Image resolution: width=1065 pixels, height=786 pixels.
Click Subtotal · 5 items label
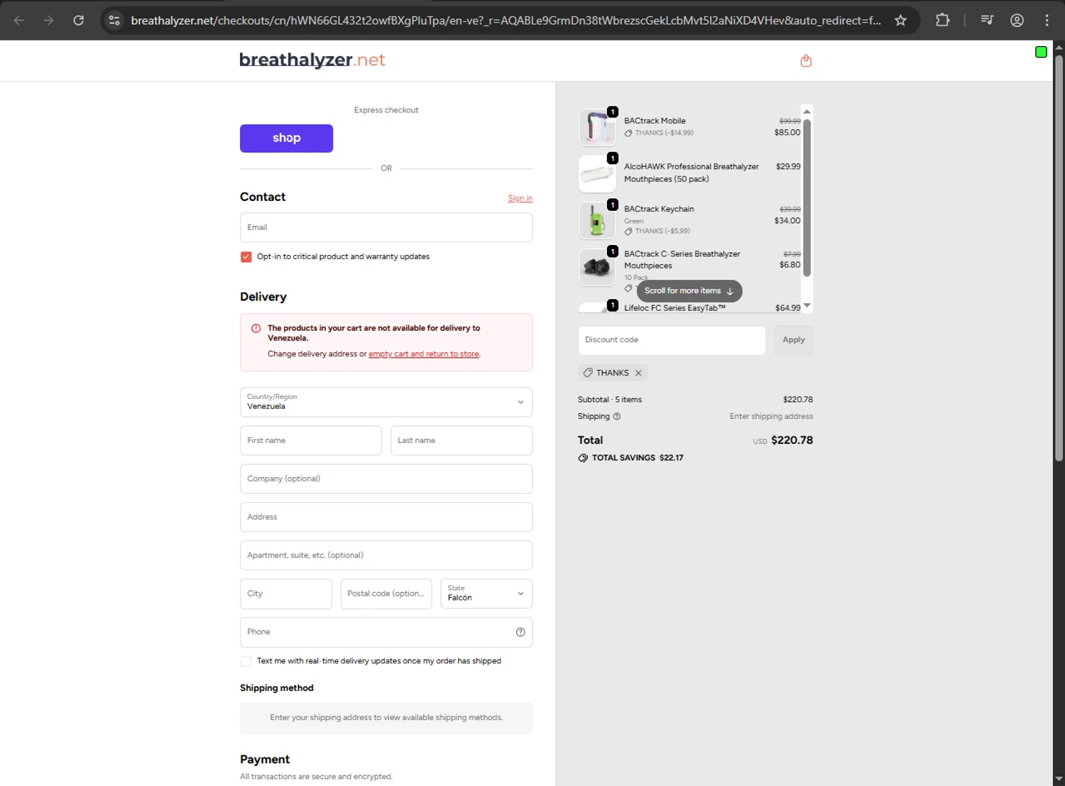coord(610,400)
